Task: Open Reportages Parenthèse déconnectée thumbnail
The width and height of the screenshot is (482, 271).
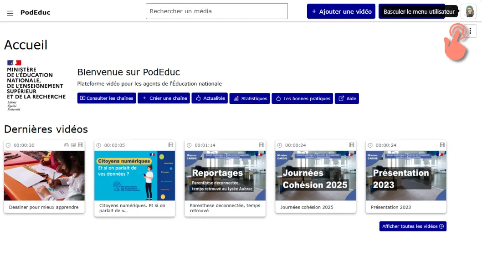Action: (x=225, y=175)
